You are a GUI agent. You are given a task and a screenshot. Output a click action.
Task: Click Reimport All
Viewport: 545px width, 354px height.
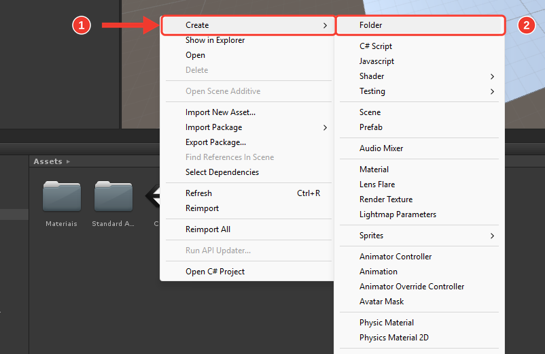click(x=207, y=229)
